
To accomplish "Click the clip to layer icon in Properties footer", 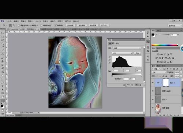I will (124, 85).
